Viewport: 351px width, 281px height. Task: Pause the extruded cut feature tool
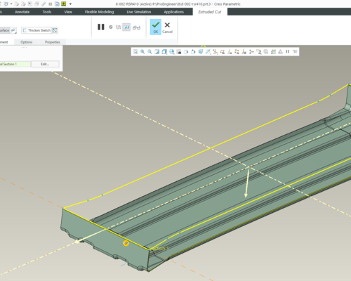[x=101, y=27]
